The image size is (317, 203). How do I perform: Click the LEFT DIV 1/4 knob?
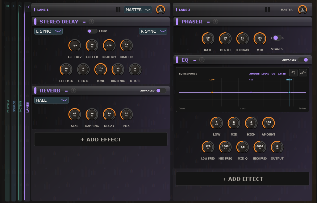click(75, 46)
